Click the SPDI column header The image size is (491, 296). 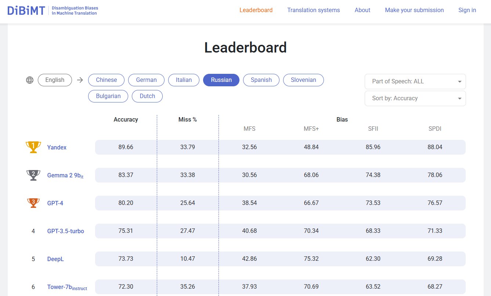435,129
